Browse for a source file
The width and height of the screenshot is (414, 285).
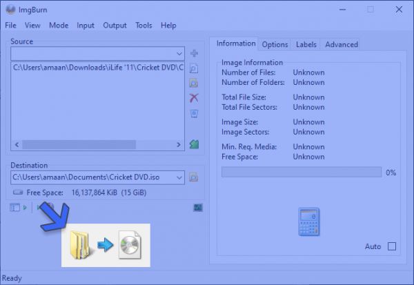[194, 69]
